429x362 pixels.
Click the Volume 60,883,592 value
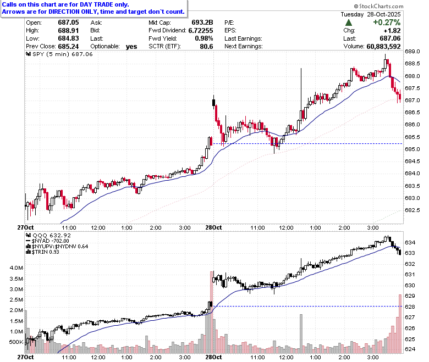click(383, 47)
